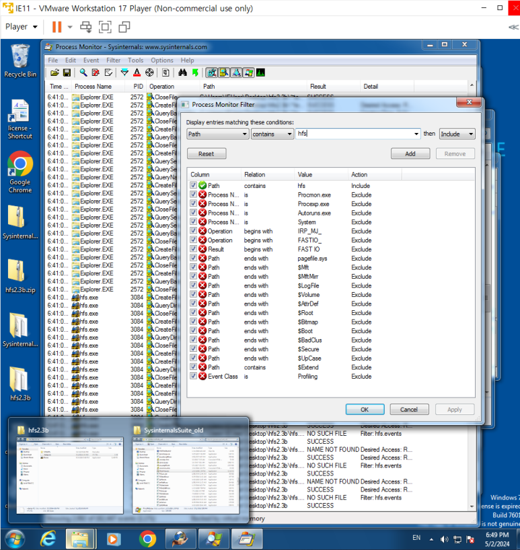This screenshot has width=520, height=550.
Task: Open the VMware Player menu dropdown
Action: [x=21, y=27]
